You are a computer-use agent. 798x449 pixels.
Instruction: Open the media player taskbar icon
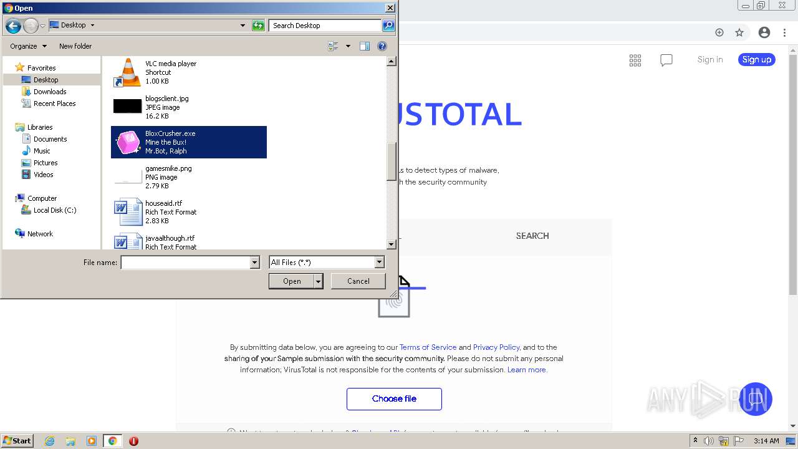click(91, 441)
